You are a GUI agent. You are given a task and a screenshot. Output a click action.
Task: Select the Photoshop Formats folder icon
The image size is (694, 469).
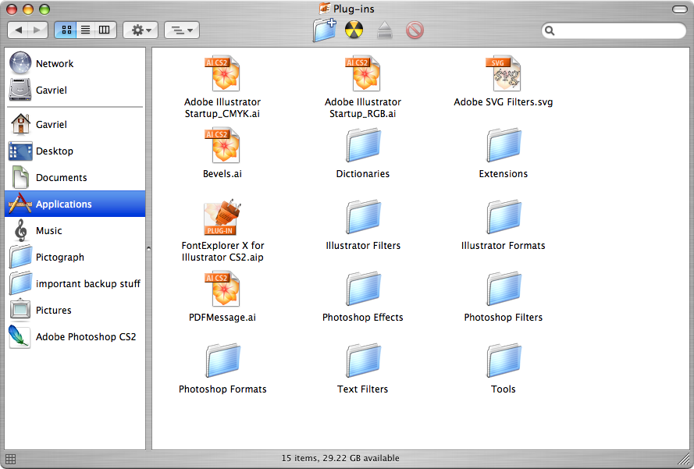click(x=222, y=361)
